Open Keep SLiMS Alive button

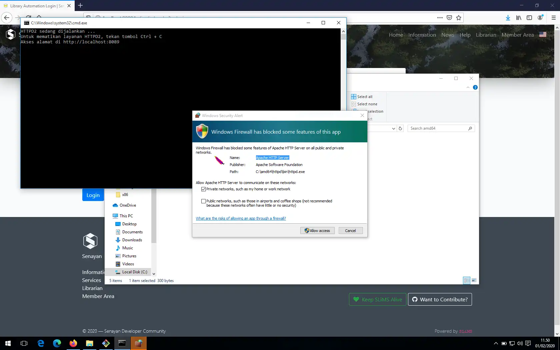point(377,299)
